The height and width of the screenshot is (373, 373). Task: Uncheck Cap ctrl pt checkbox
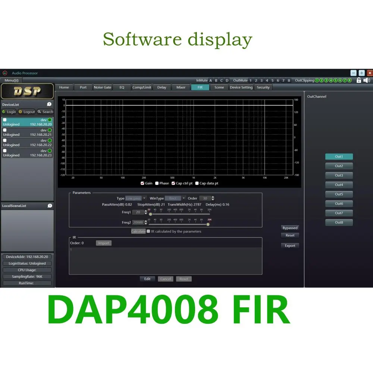(x=173, y=183)
